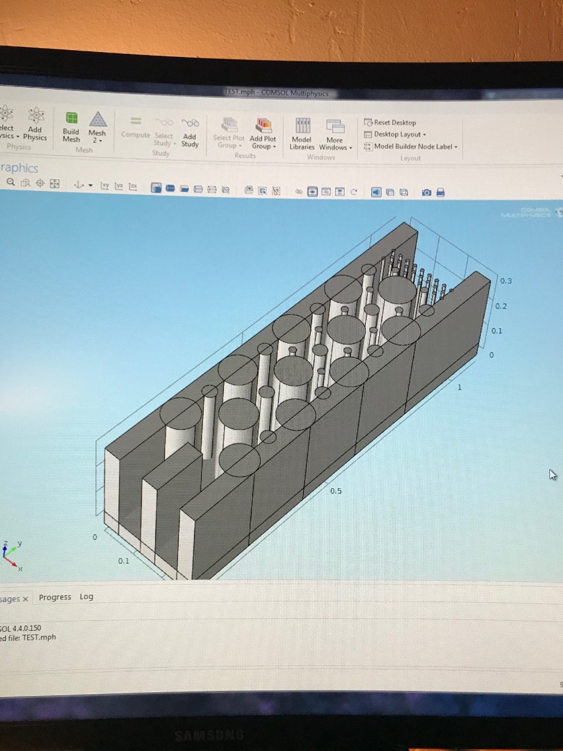Open Model Libraries
The height and width of the screenshot is (751, 563).
pos(302,134)
